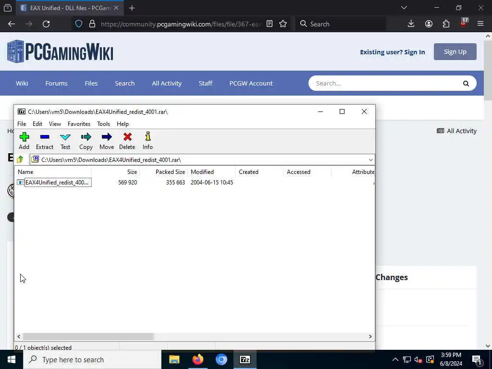Sort by the Accessed column header
This screenshot has height=369, width=492.
307,172
